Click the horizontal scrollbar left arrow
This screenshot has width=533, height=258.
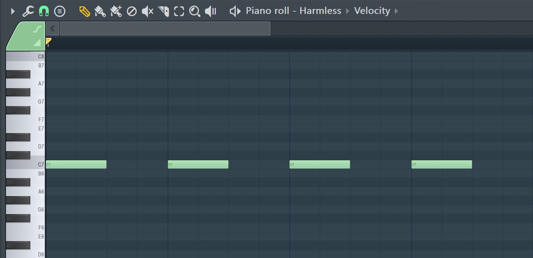(x=52, y=29)
